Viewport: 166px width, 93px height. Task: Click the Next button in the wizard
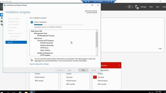tap(70, 70)
